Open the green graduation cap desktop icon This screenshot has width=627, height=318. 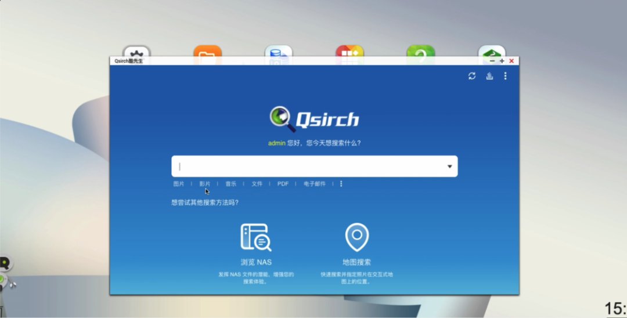click(x=492, y=50)
